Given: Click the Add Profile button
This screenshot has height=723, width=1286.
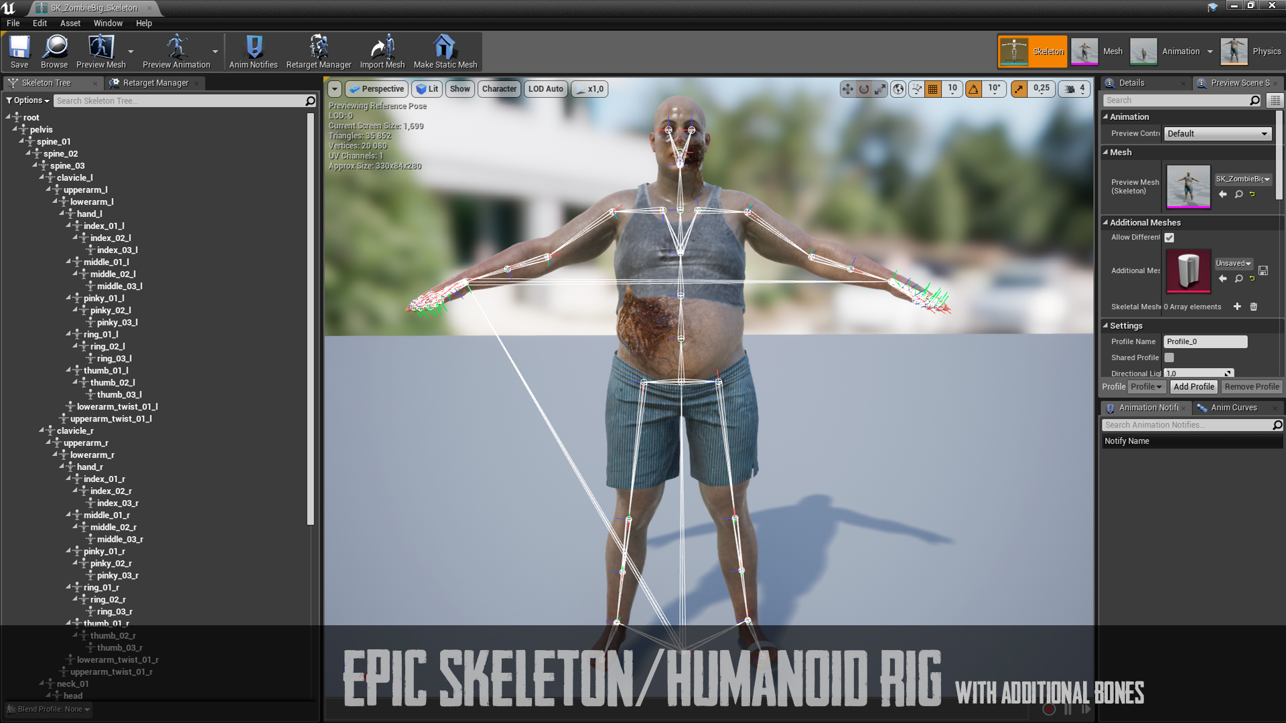Looking at the screenshot, I should [x=1194, y=387].
